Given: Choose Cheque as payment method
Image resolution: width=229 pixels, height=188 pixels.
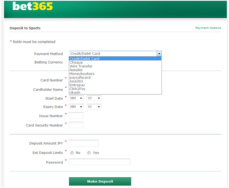Looking at the screenshot, I should click(x=115, y=62).
